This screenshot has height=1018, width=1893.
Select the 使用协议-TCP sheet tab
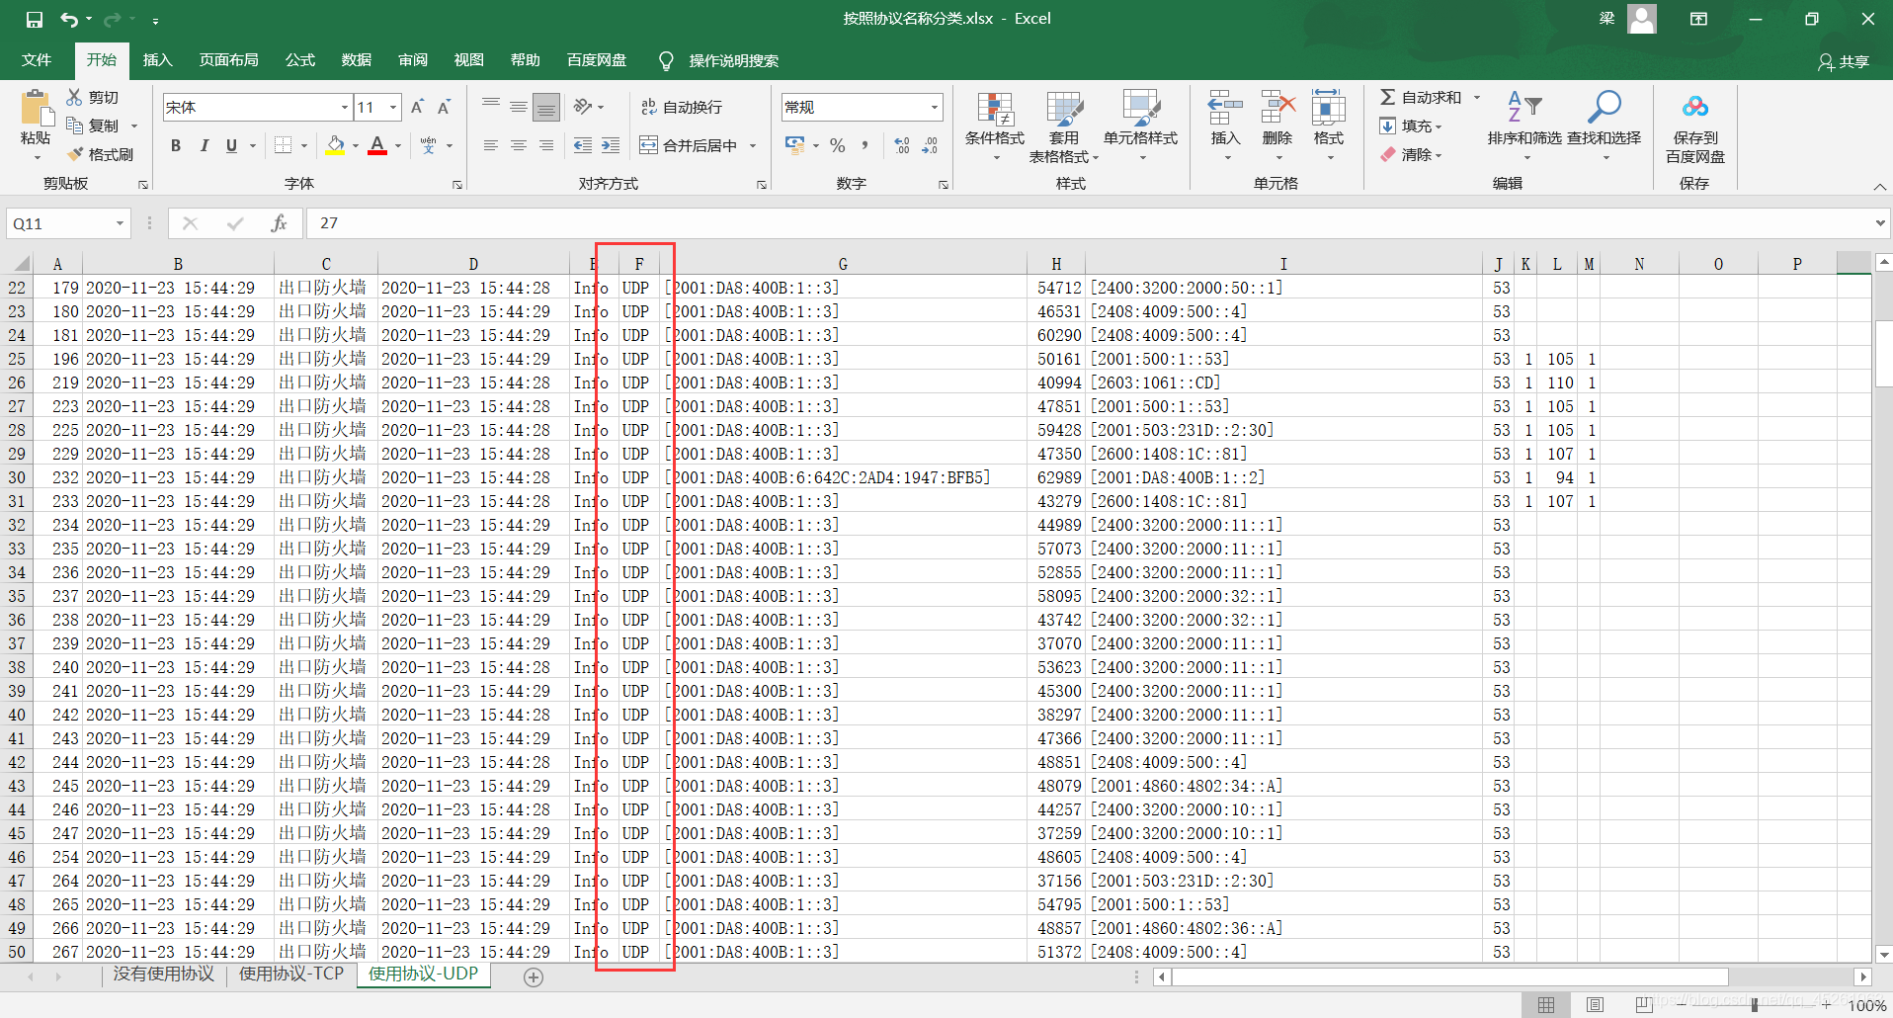291,974
